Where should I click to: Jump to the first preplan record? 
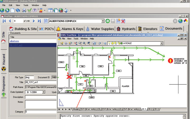click(x=4, y=21)
